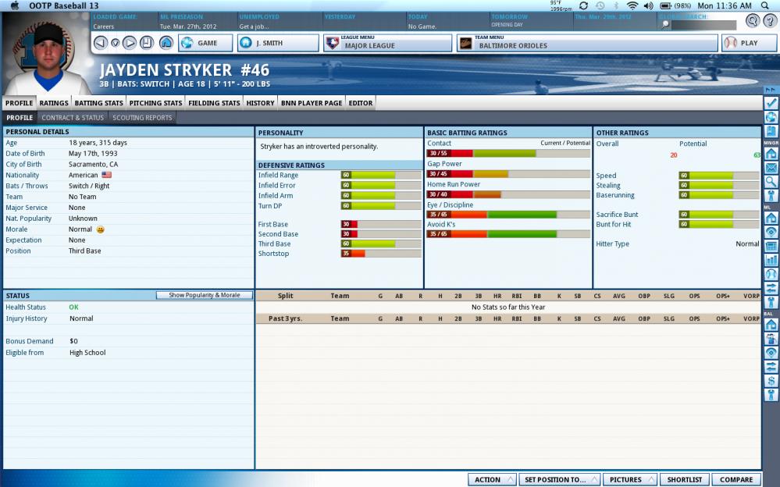This screenshot has width=780, height=487.
Task: Go to the home screen icon
Action: click(x=166, y=43)
